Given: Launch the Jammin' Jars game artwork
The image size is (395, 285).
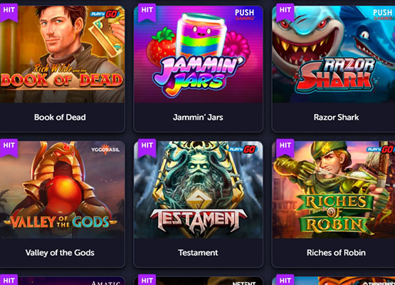Looking at the screenshot, I should pyautogui.click(x=199, y=54).
